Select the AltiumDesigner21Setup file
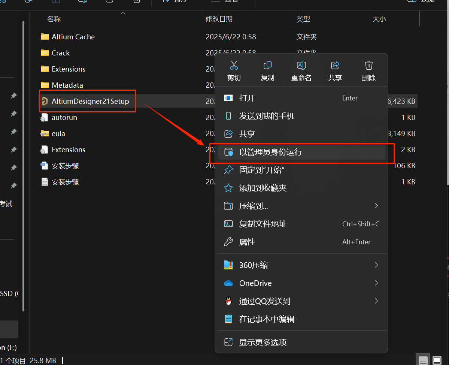This screenshot has height=365, width=449. [90, 101]
